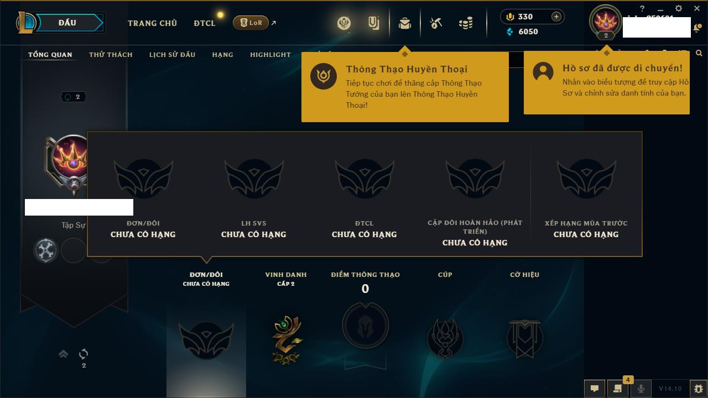Click the refresh arrows icon above 2
Screen dimensions: 708x398
84,354
